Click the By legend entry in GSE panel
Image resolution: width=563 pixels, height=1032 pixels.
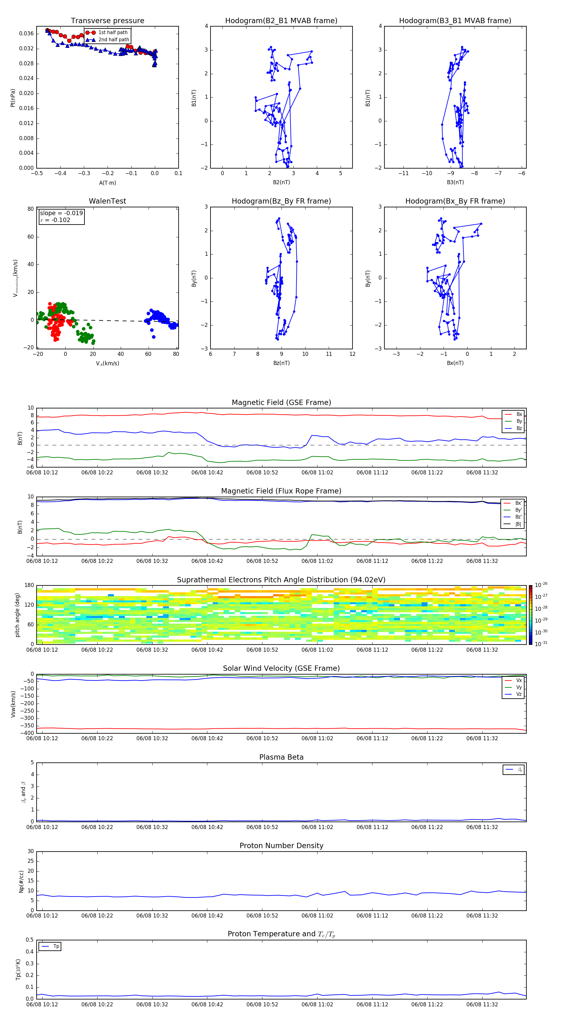pos(513,421)
